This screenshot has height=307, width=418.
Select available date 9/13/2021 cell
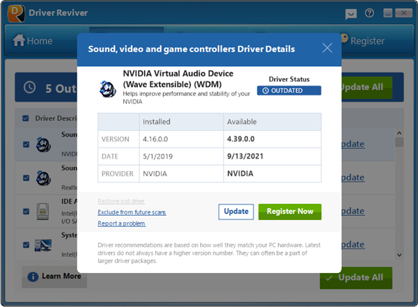click(272, 157)
